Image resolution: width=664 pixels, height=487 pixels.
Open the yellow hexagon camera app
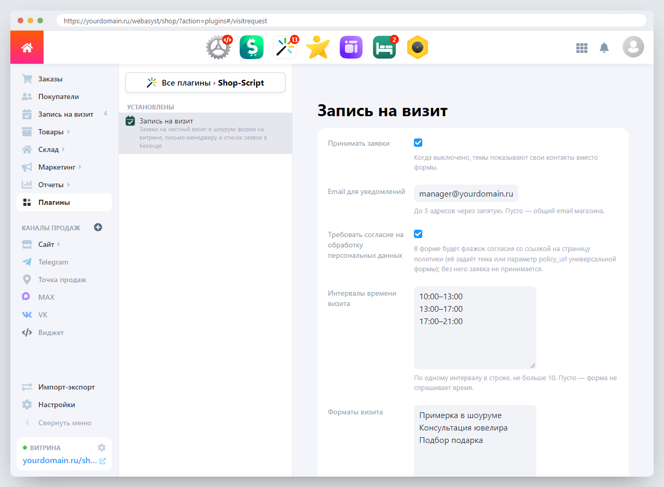418,48
